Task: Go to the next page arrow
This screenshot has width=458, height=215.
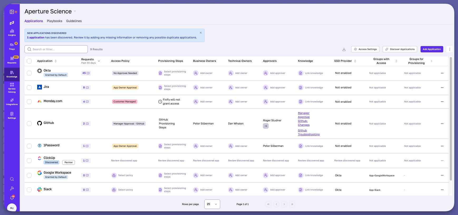Action: point(284,204)
